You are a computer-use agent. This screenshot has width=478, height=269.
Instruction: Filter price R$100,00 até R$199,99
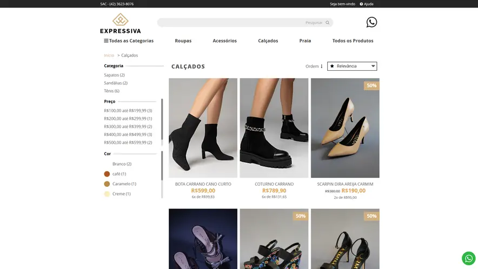[128, 111]
